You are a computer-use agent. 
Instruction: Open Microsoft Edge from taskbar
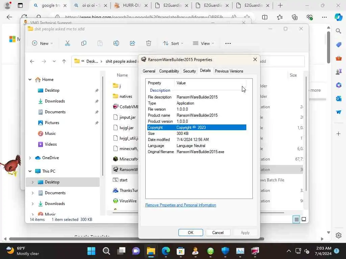[x=166, y=251]
